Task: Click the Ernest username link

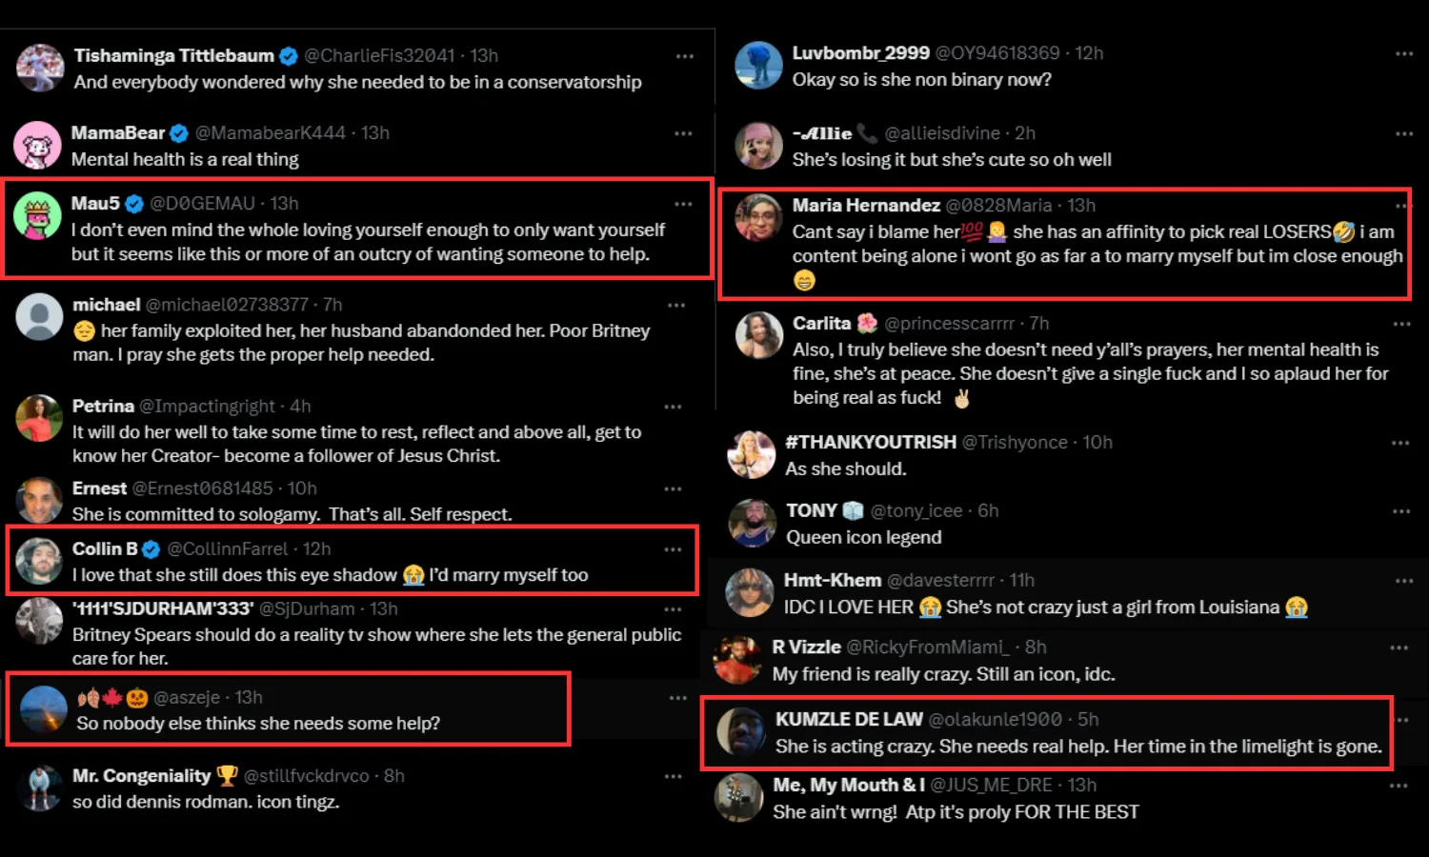Action: point(99,488)
